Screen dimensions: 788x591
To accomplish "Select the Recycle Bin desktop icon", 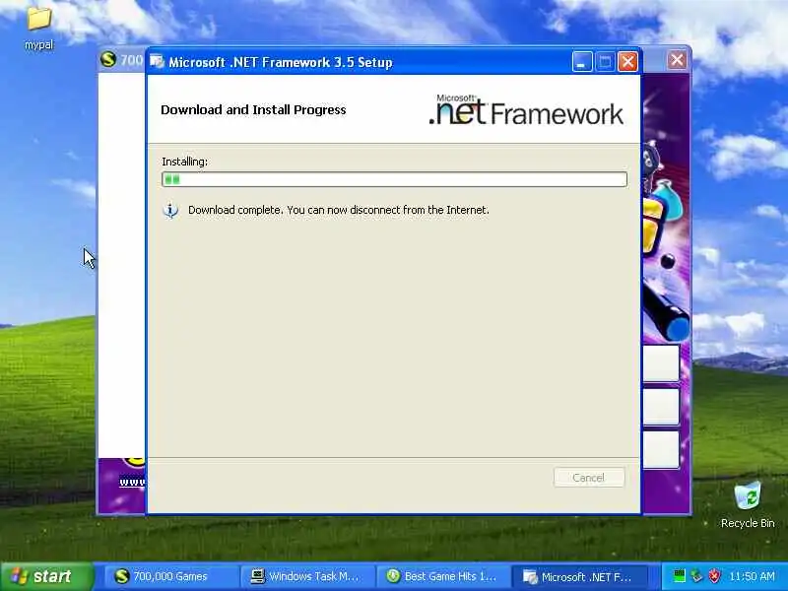I will click(x=748, y=504).
